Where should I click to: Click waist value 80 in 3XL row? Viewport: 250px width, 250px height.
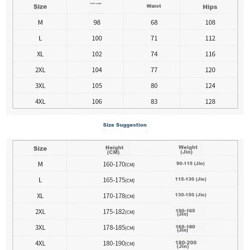[154, 86]
